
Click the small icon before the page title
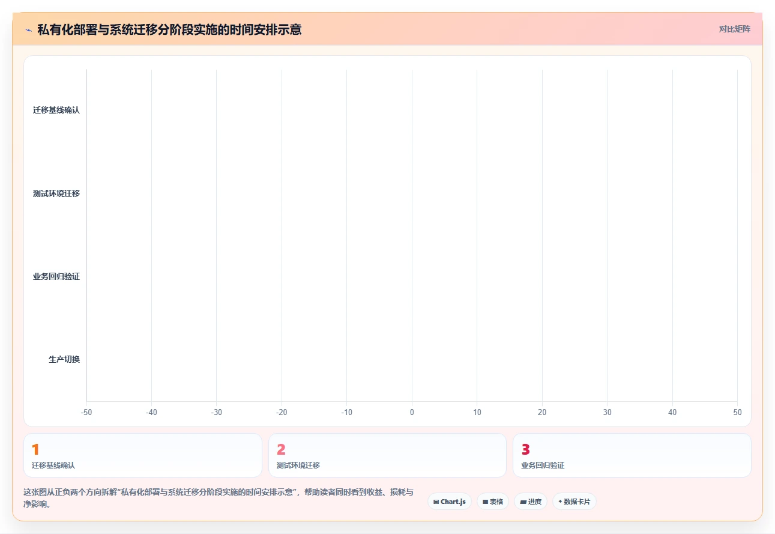(28, 29)
